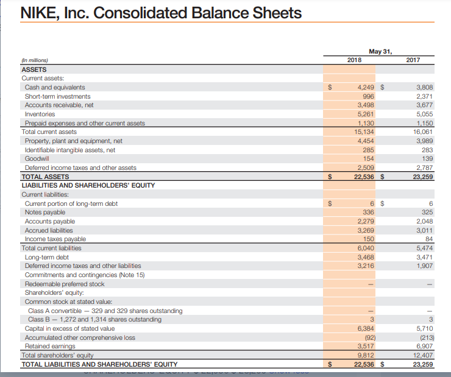Select total current assets 16,061
The height and width of the screenshot is (377, 451).
click(423, 132)
